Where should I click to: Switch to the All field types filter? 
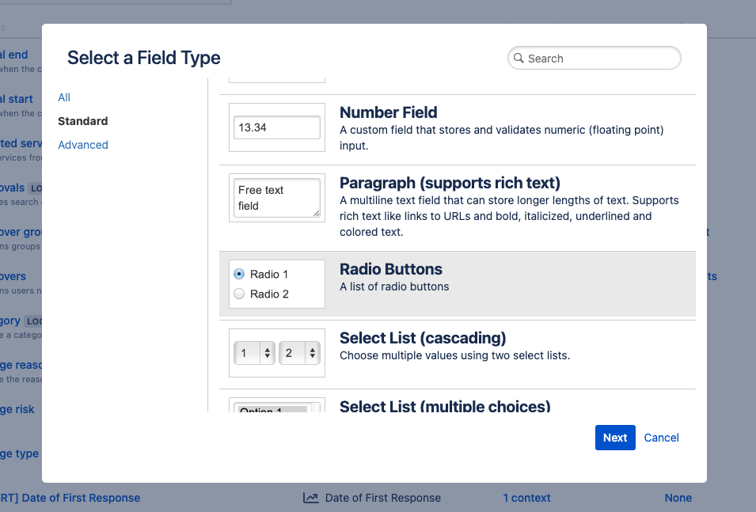coord(64,97)
